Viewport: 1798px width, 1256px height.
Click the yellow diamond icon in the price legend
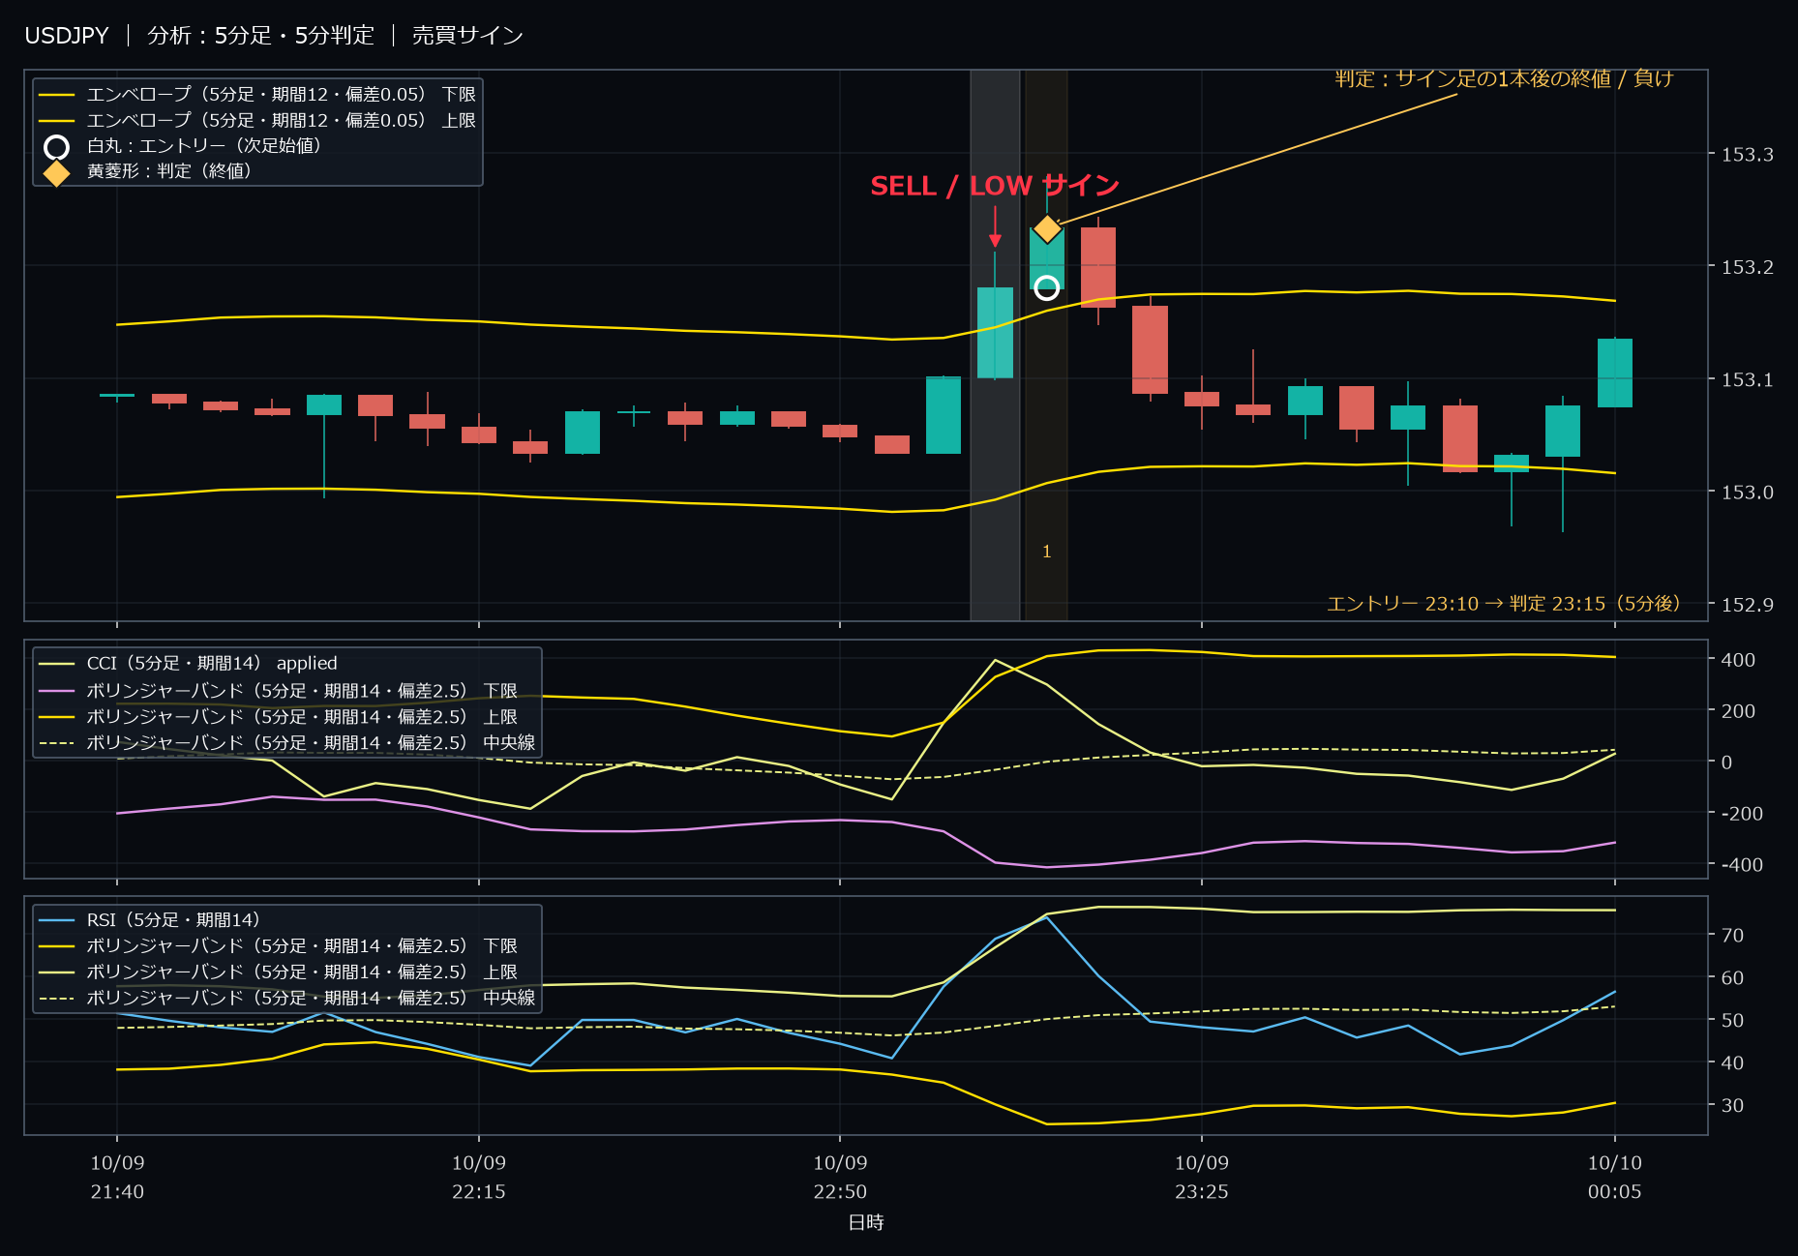(x=57, y=173)
